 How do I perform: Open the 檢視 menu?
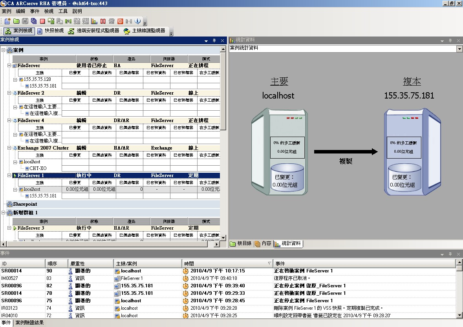(x=49, y=11)
